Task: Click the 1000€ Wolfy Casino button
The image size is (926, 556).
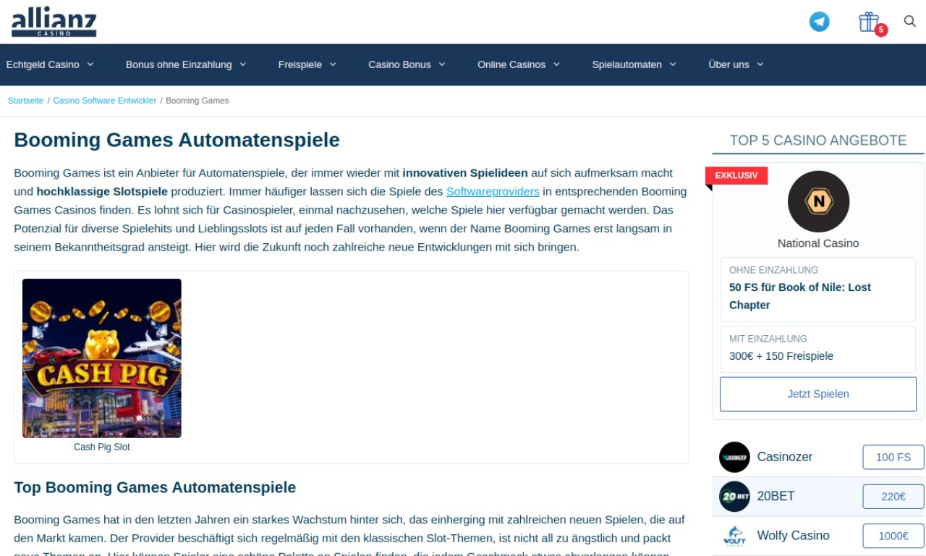Action: (893, 536)
